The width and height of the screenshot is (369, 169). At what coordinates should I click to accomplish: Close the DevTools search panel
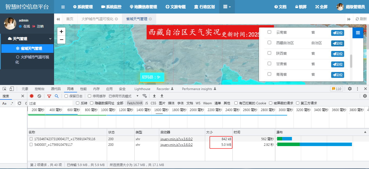[x=23, y=96]
